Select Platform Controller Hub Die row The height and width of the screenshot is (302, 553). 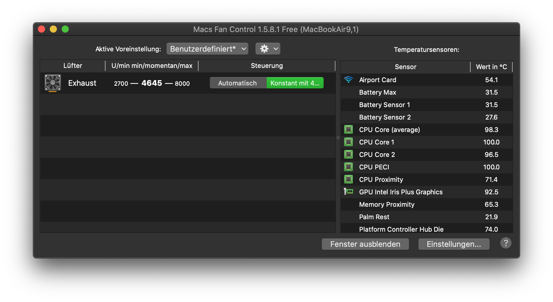point(427,228)
